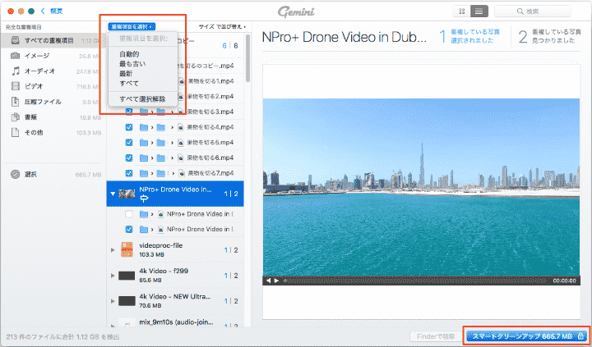Select the オーディオ music note icon
This screenshot has width=592, height=347.
pyautogui.click(x=16, y=71)
